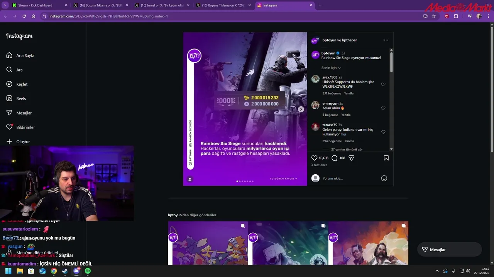Save the post with the bookmark icon
Screen dimensions: 494x277
coord(386,158)
